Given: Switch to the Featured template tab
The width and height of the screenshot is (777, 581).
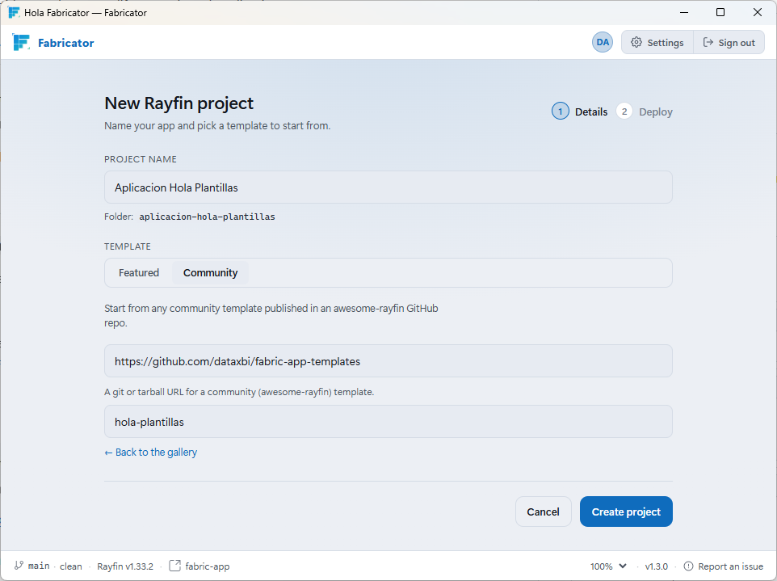Looking at the screenshot, I should (139, 272).
